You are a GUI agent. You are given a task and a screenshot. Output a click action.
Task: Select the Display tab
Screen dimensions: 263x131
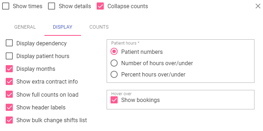[x=63, y=27]
